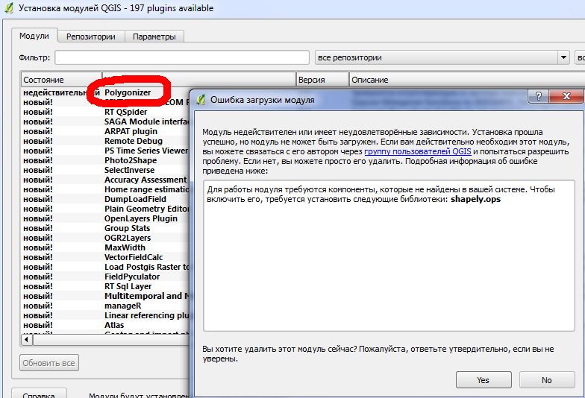Screen dimensions: 585x398
Task: Close the module load error dialog
Action: (566, 96)
